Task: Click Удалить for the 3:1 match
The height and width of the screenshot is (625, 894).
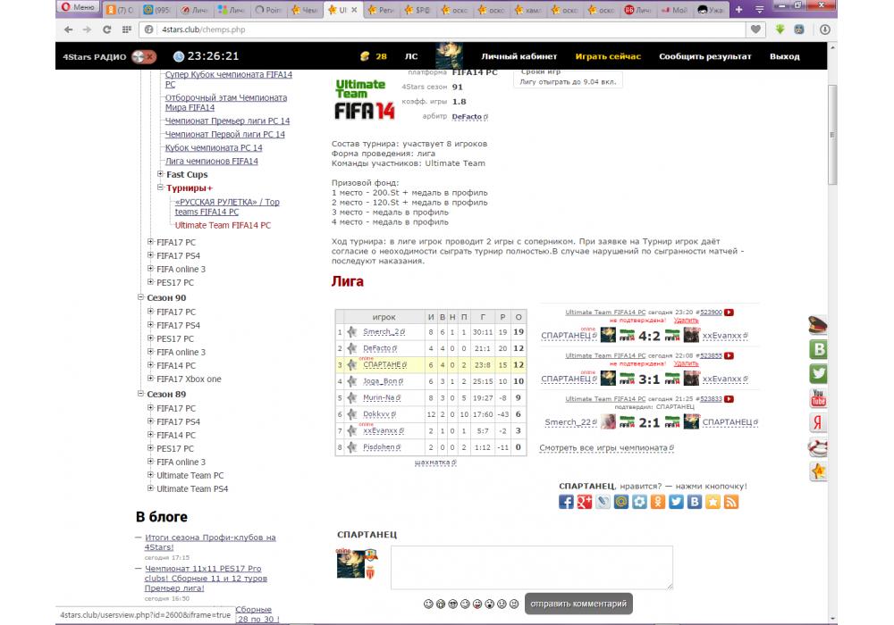Action: pos(686,363)
